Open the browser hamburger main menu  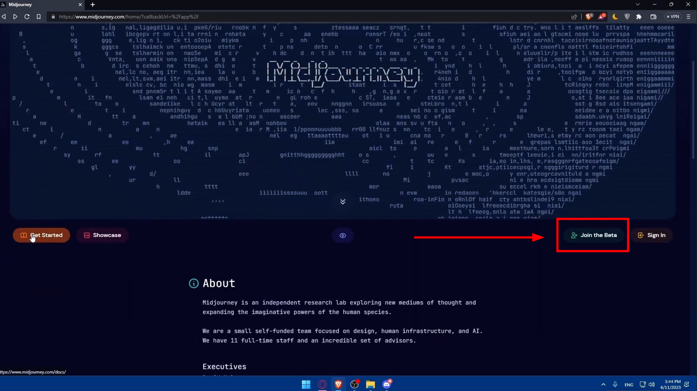689,17
